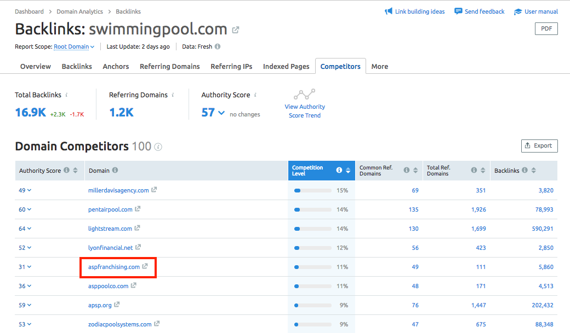Click 1.2K referring domains value

[122, 113]
